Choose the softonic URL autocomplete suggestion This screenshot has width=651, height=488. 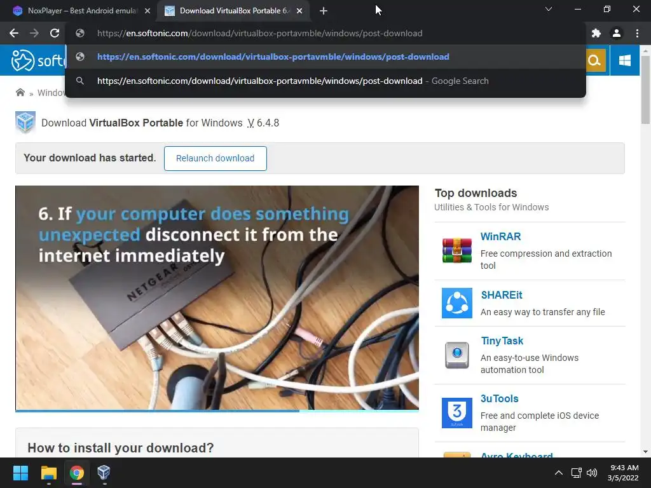click(325, 57)
